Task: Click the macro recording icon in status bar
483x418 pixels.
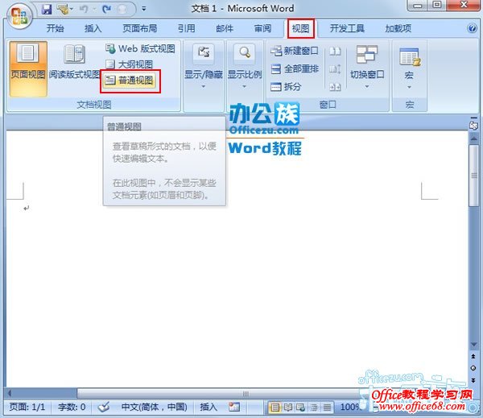Action: tap(234, 407)
